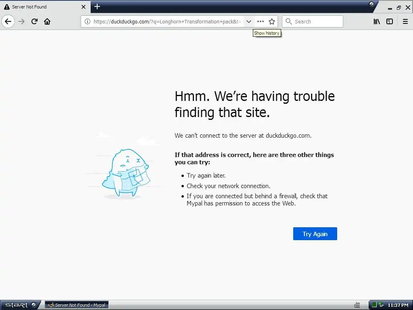
Task: Focus the Search input field
Action: (313, 21)
